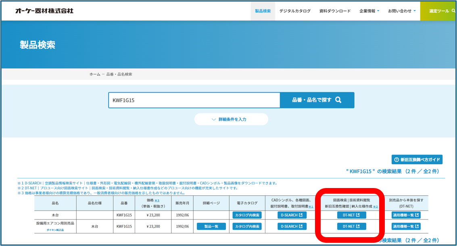Click DT-NET button in the first 木台 row
Viewport: 457px width, 246px height.
click(351, 215)
